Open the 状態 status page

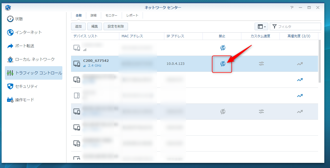[19, 19]
